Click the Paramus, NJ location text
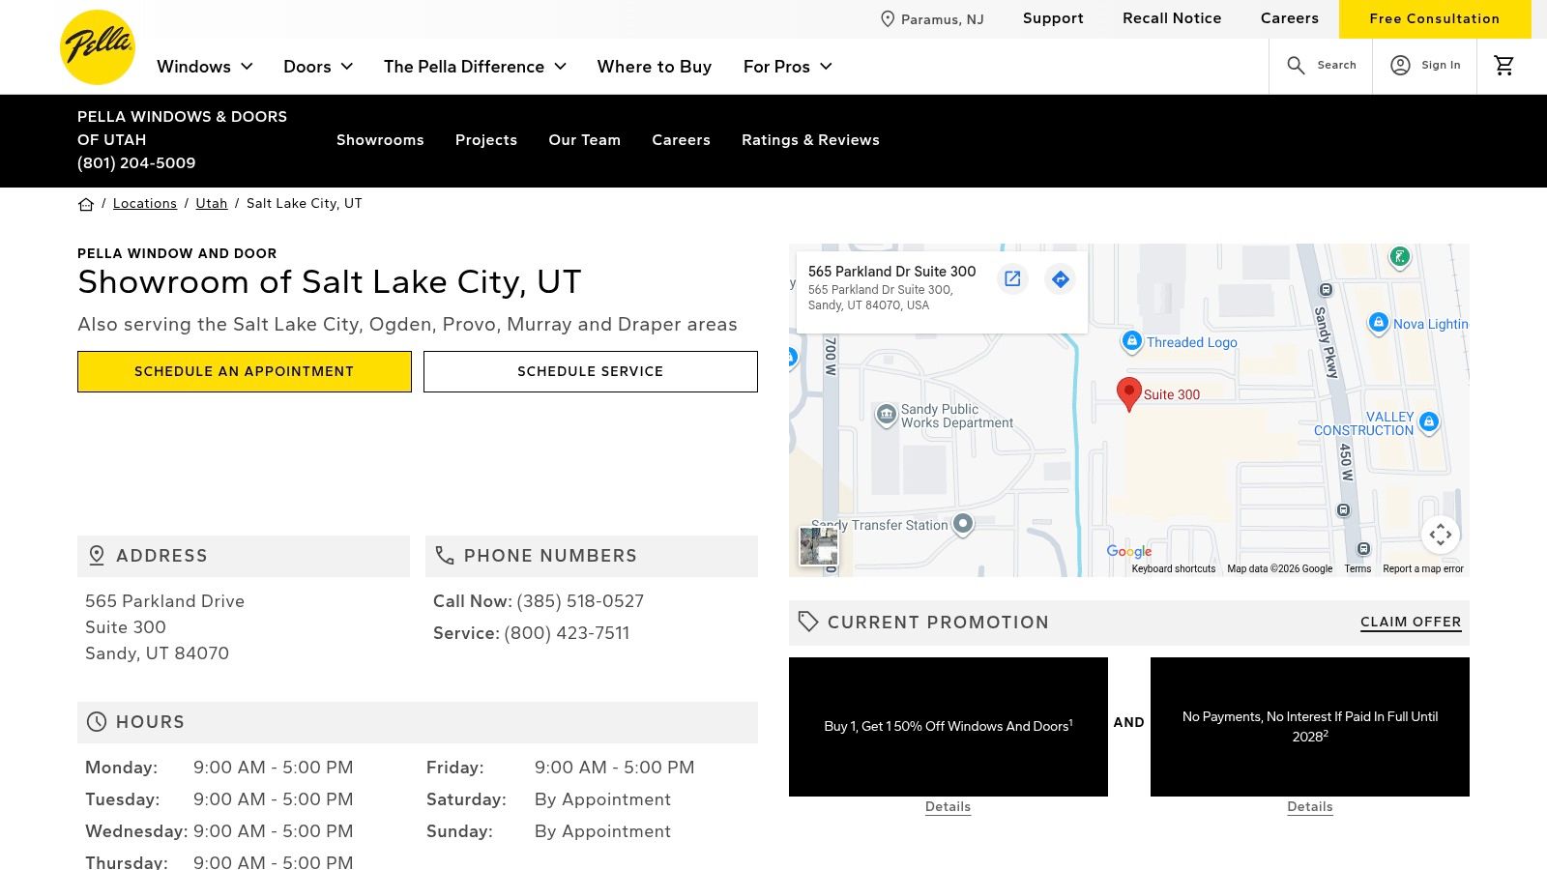 [943, 19]
